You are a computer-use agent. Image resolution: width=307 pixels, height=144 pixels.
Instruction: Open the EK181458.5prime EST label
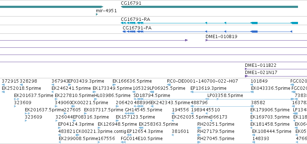pyautogui.click(x=270, y=124)
